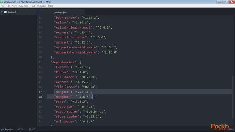Open the Edit menu

coord(8,6)
